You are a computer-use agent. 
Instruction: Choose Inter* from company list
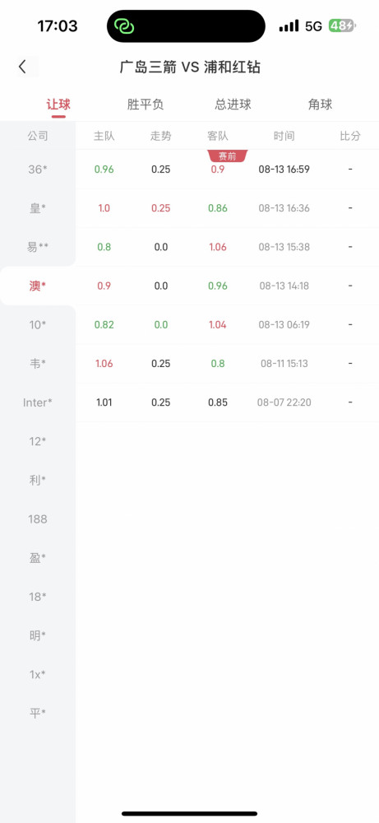(38, 402)
